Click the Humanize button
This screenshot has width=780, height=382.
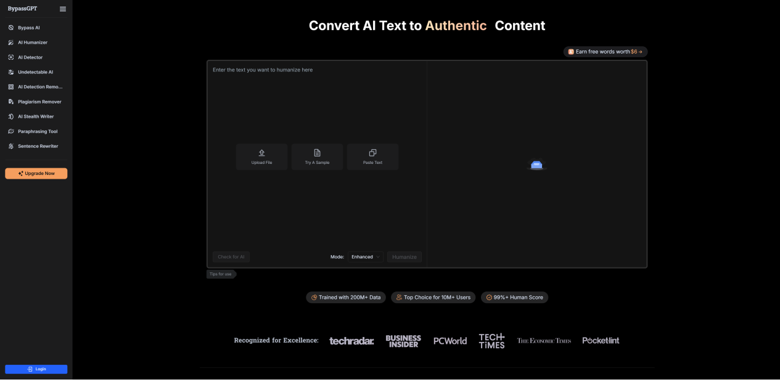[404, 257]
